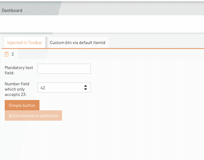Click the orange underline beneath the tab strip
The width and height of the screenshot is (204, 160).
tap(125, 48)
